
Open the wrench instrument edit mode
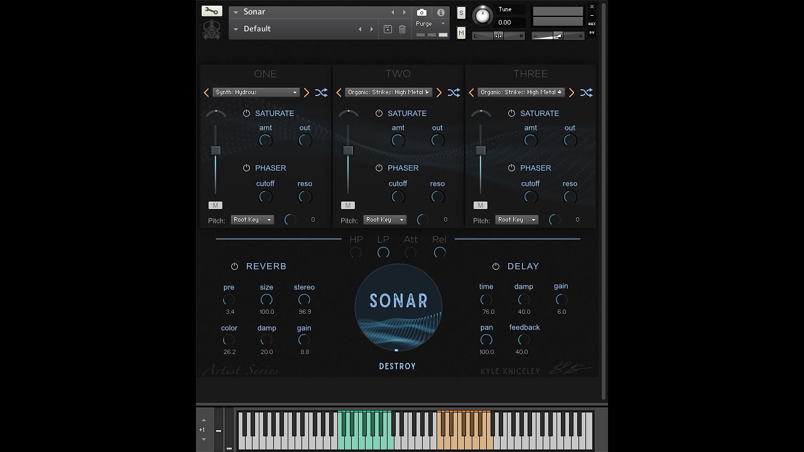click(x=212, y=11)
